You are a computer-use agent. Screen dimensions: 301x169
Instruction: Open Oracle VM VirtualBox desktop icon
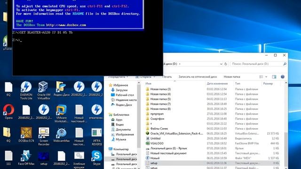(44, 90)
